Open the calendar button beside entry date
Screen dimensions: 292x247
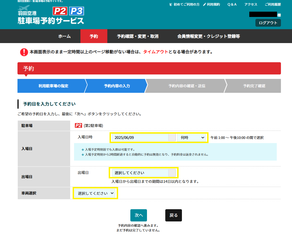[x=172, y=138]
